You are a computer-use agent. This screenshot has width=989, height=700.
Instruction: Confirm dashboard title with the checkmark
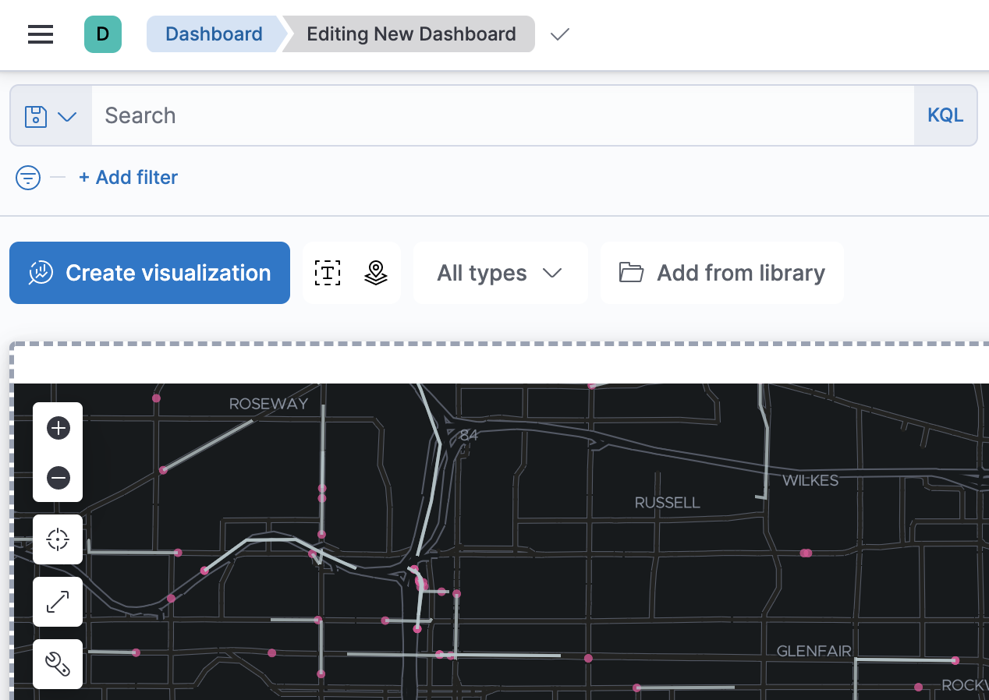(x=559, y=34)
